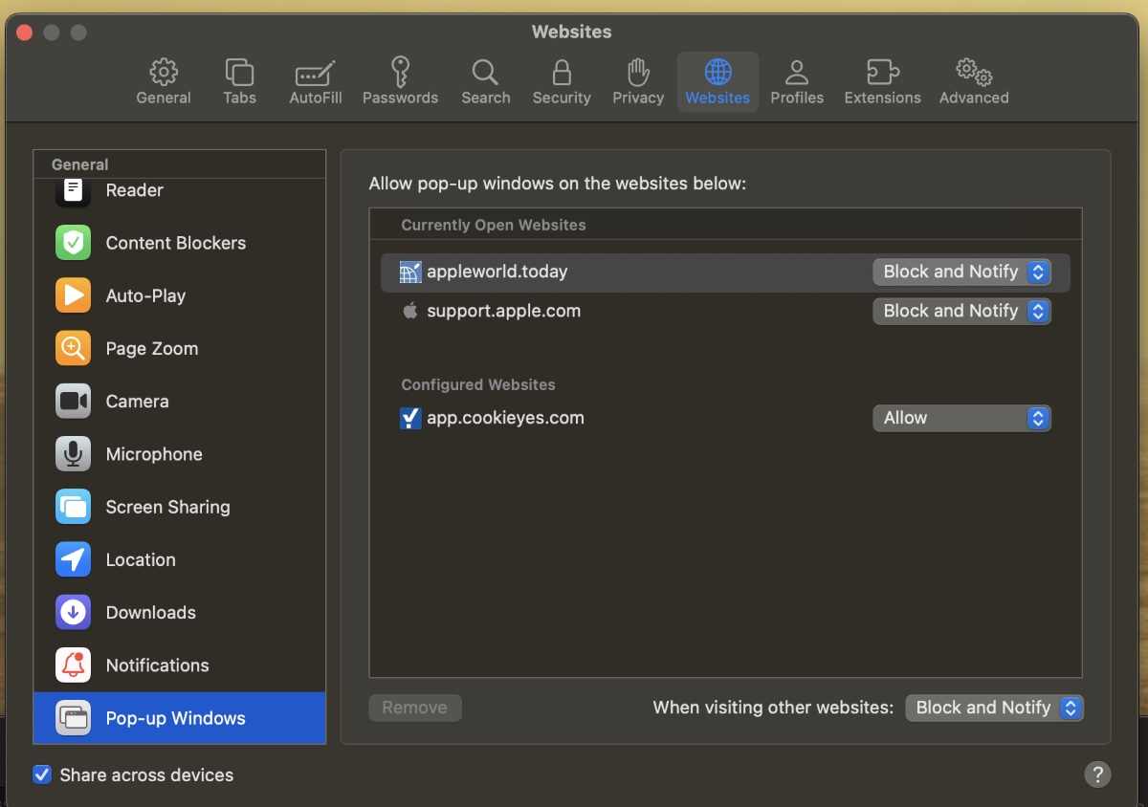Toggle Share across devices checkbox
This screenshot has width=1148, height=807.
click(42, 774)
